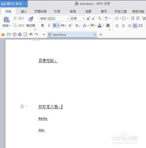
Task: Center align text
Action: pyautogui.click(x=123, y=26)
